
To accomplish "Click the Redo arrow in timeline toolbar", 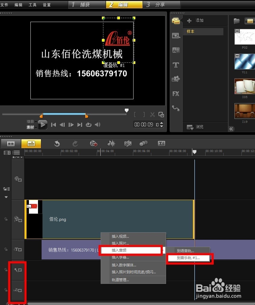I will (x=75, y=144).
